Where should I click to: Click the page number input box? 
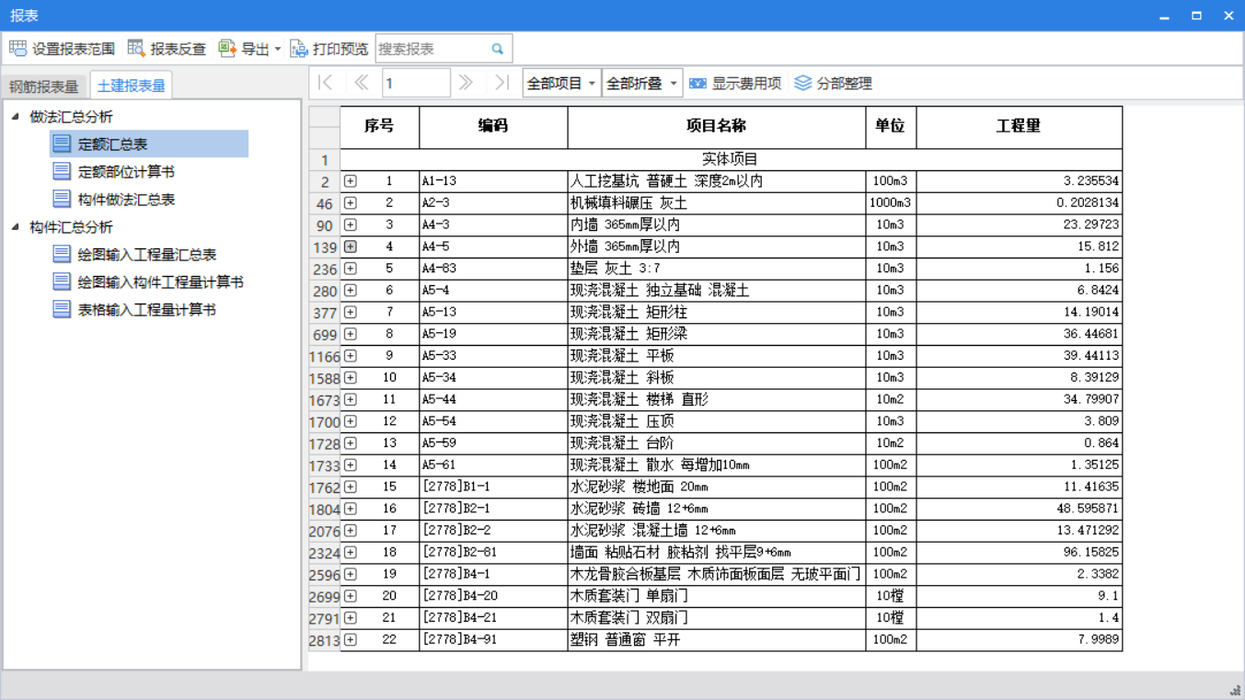click(416, 83)
